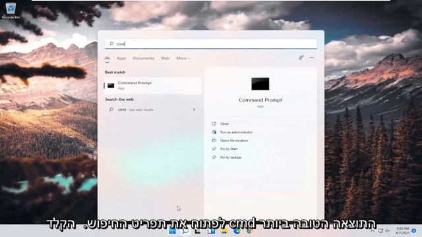Click the Open file location folder icon
Screen dimensions: 422x237
(x=214, y=140)
